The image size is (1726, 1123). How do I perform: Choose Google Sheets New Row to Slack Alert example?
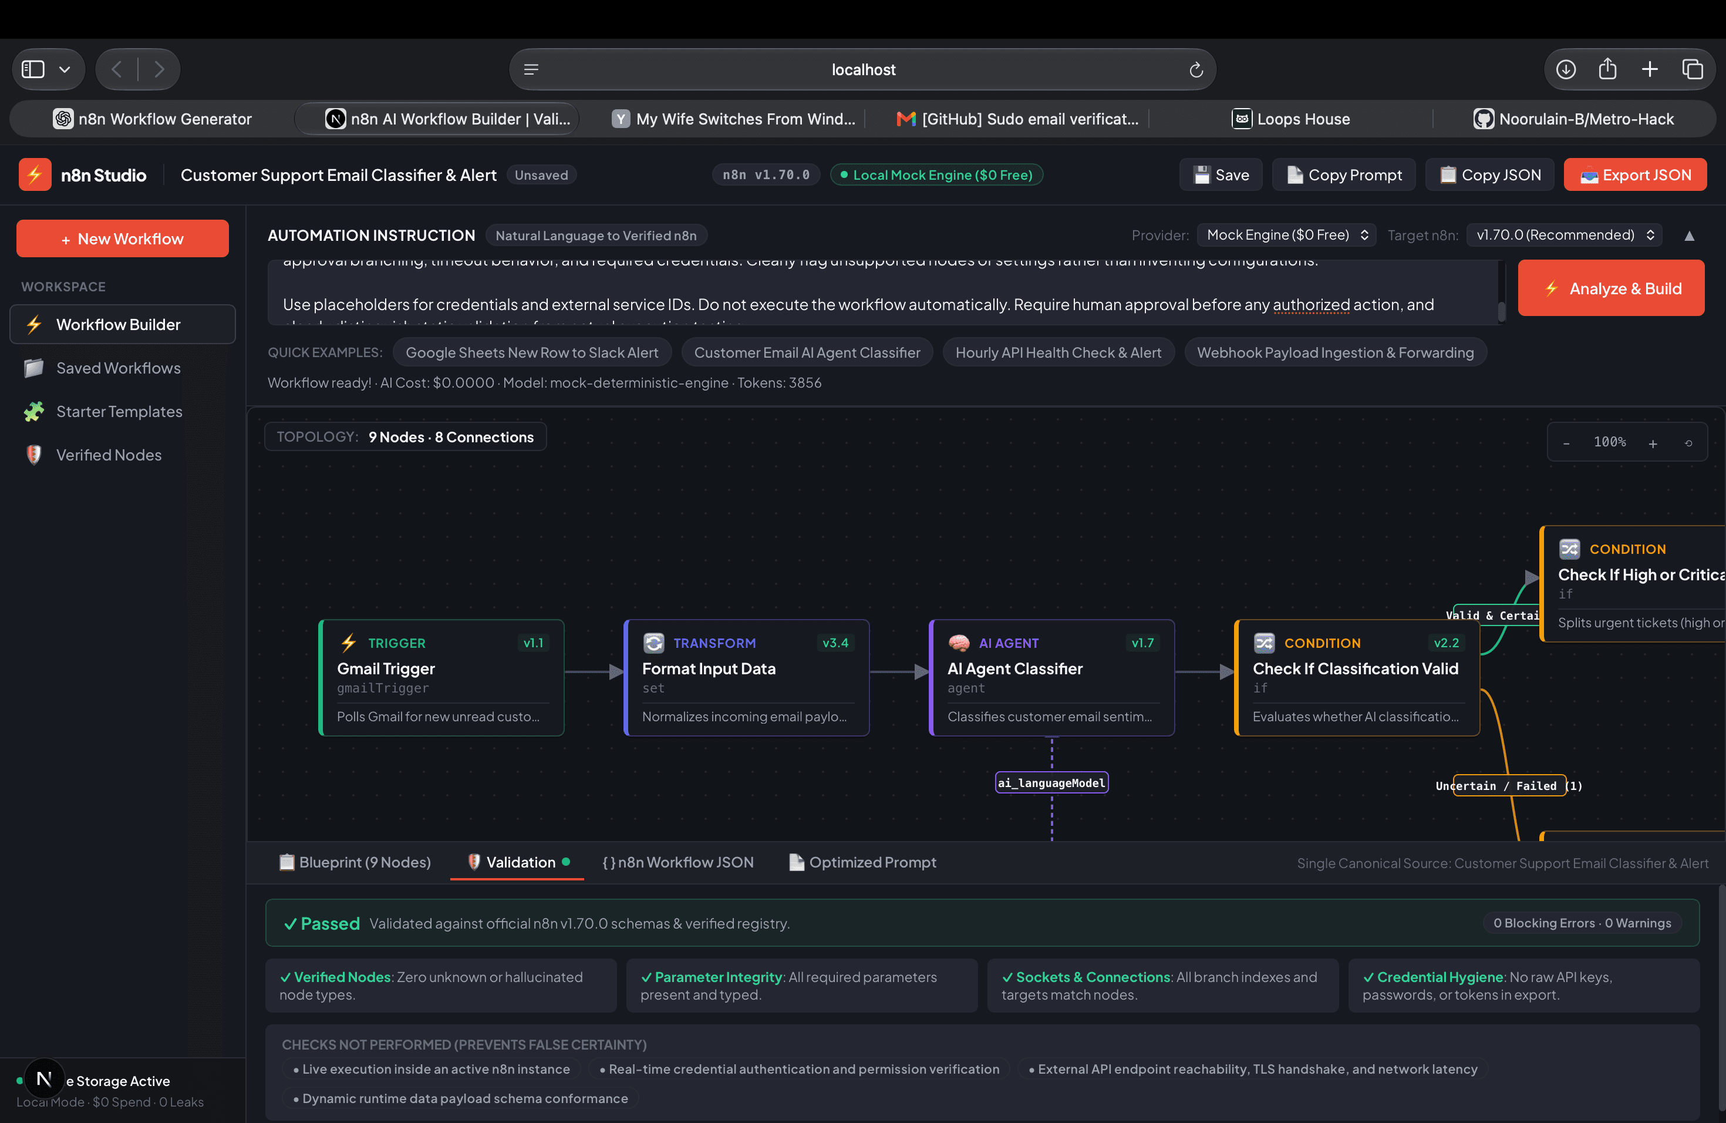[531, 352]
